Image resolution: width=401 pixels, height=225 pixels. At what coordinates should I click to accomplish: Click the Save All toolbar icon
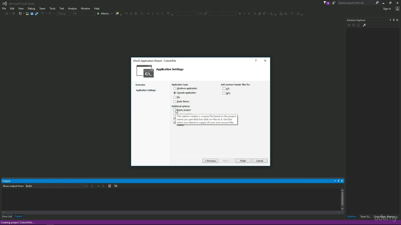point(36,13)
